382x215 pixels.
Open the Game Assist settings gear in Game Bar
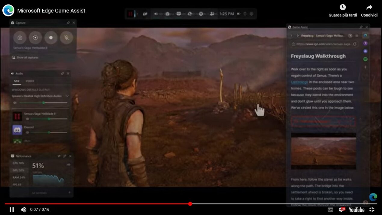tap(251, 14)
